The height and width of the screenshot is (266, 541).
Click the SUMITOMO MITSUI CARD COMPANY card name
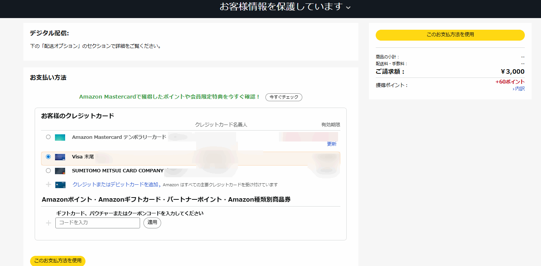117,171
